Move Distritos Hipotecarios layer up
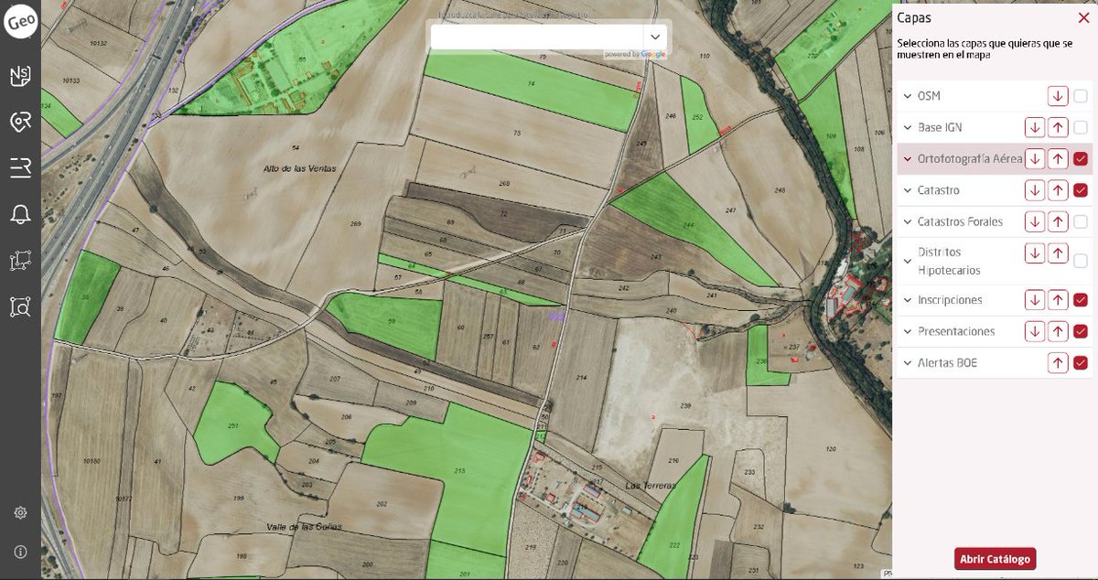 [x=1058, y=252]
